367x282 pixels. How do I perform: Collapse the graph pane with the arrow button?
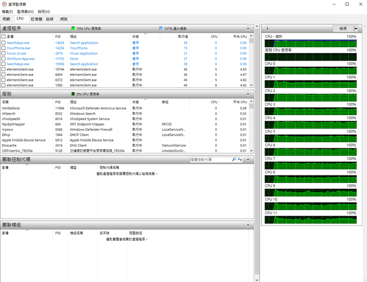(267, 29)
